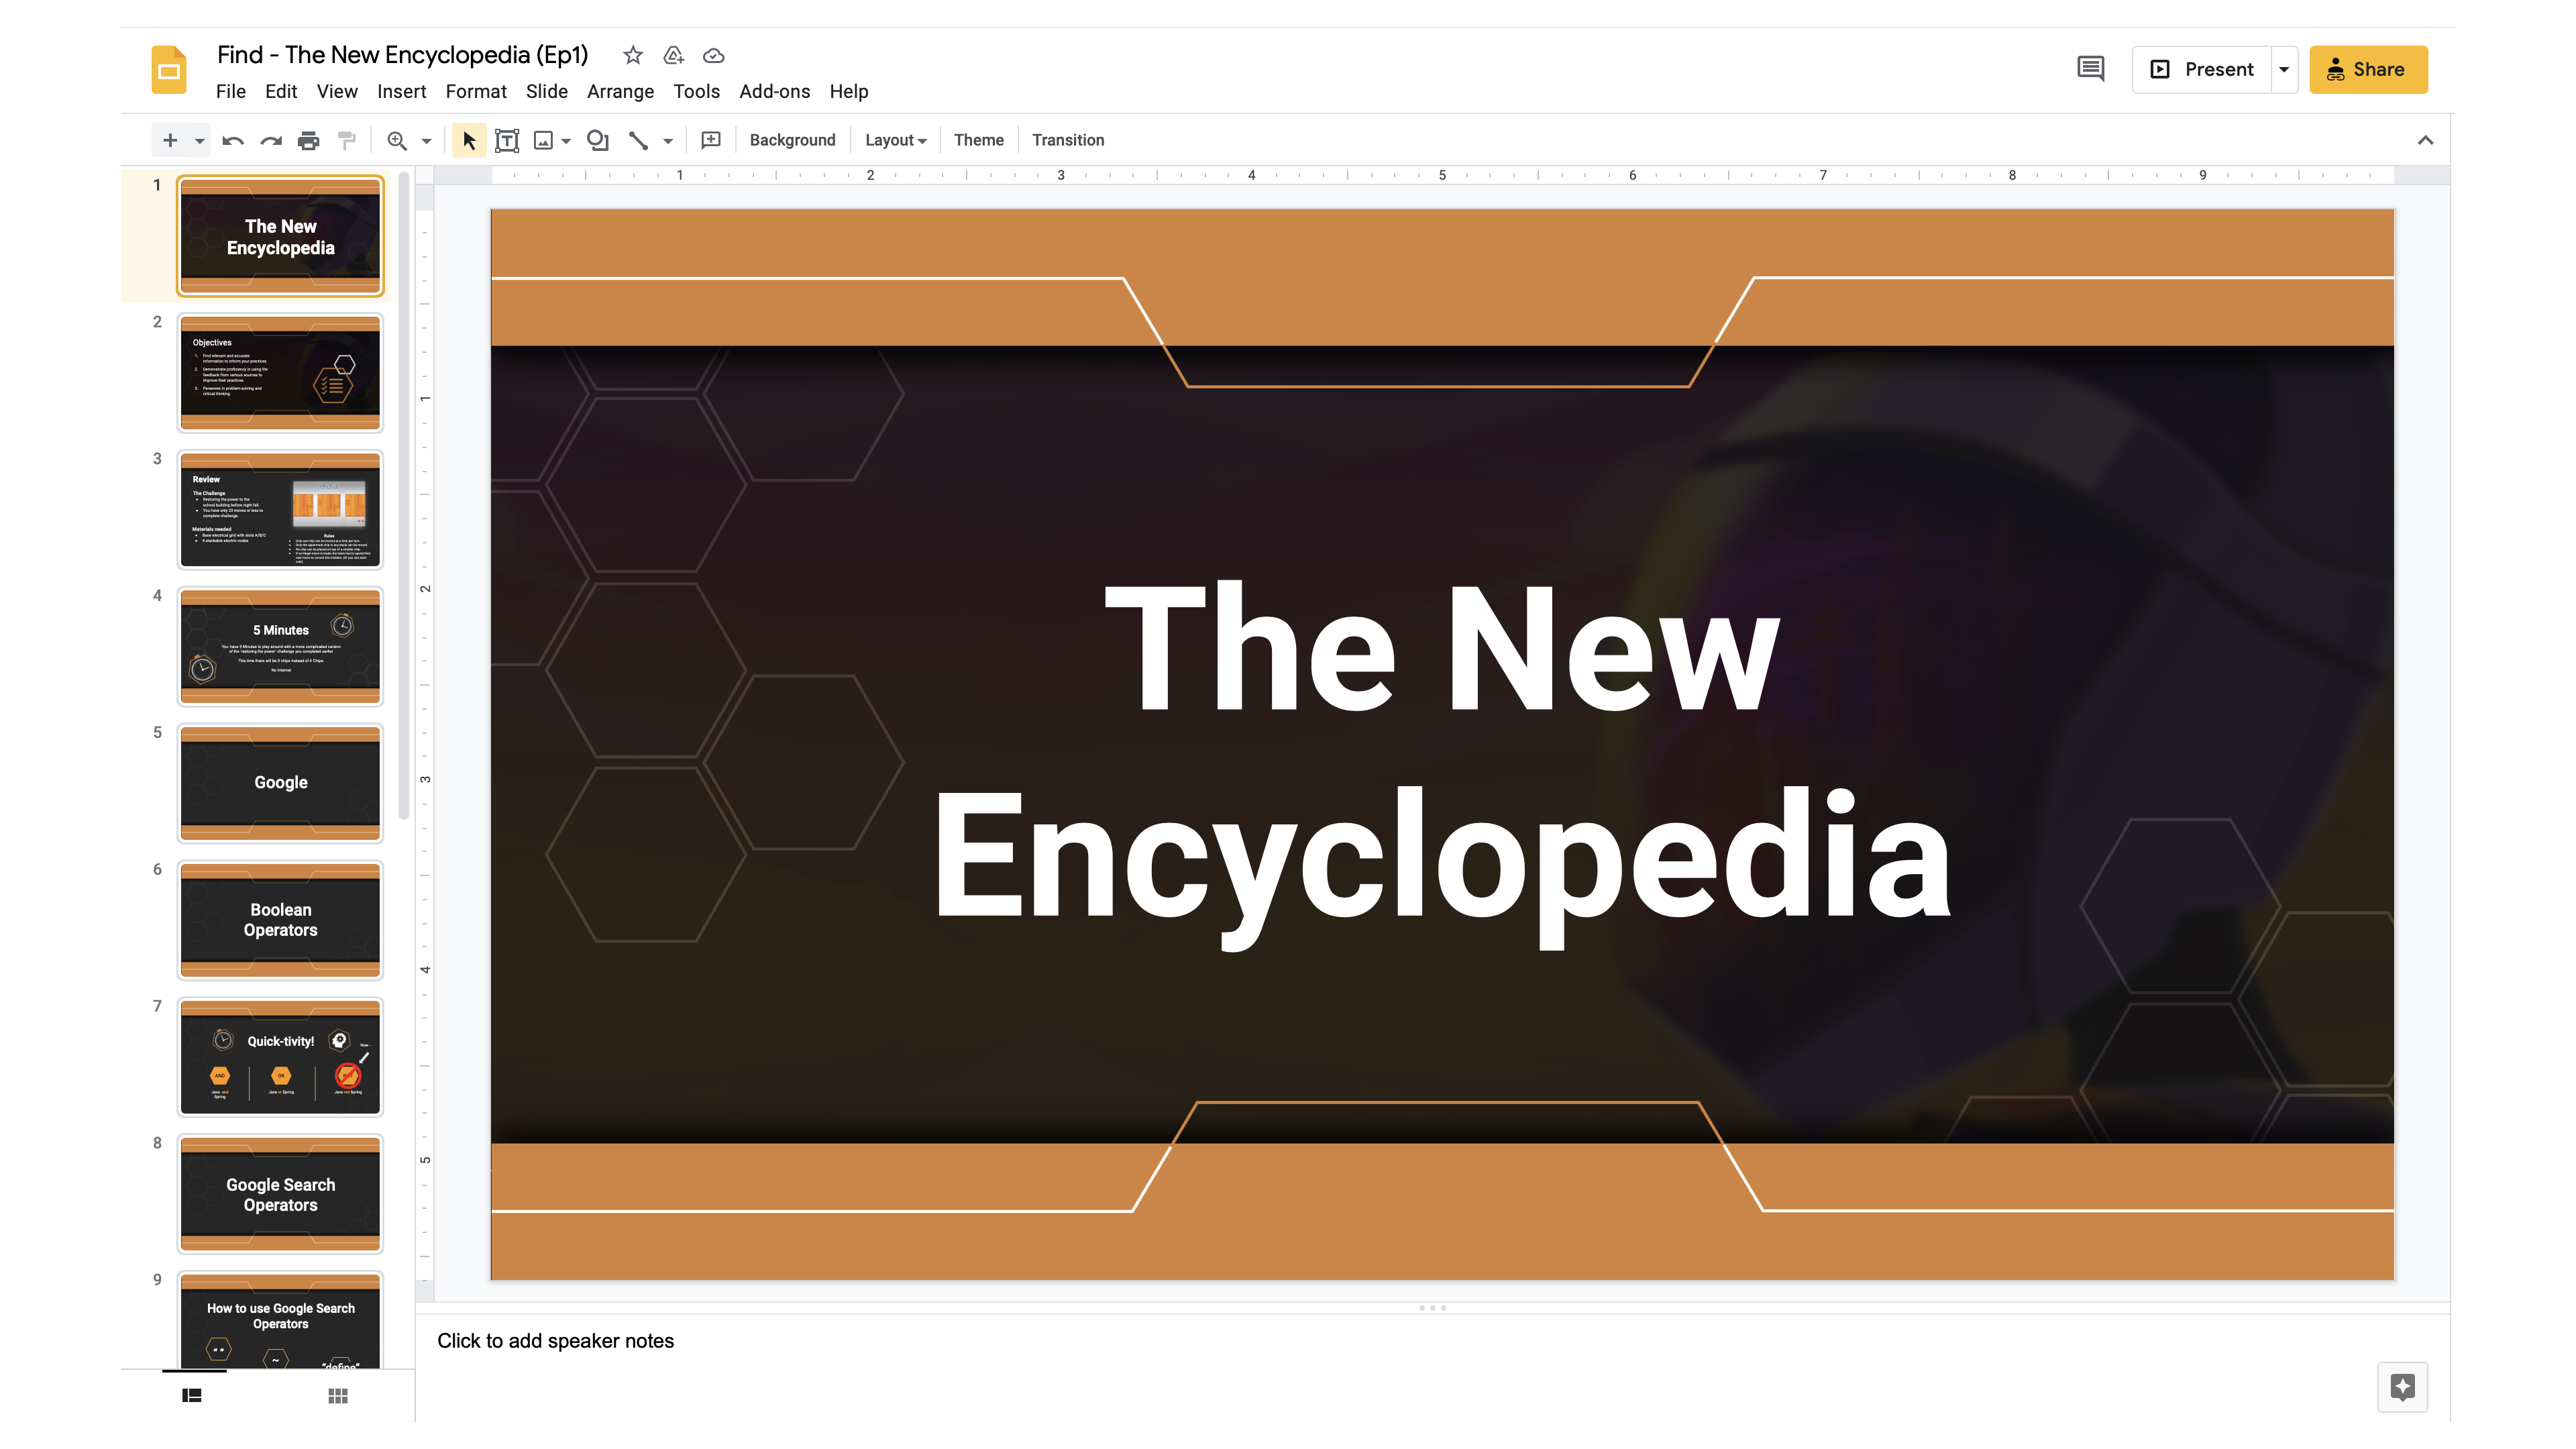This screenshot has width=2576, height=1449.
Task: Undo the last action
Action: (x=233, y=140)
